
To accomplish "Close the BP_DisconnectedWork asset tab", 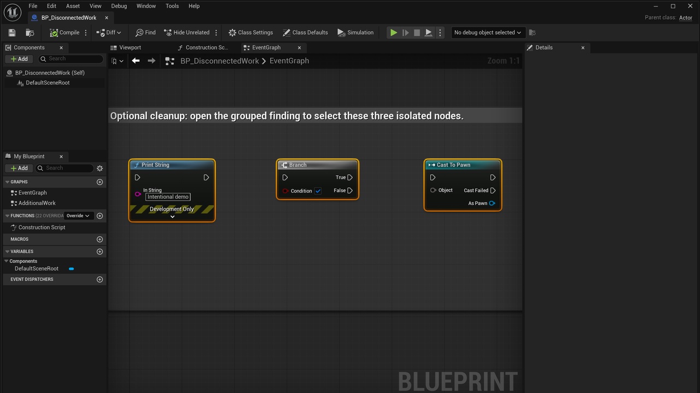I will (x=107, y=17).
